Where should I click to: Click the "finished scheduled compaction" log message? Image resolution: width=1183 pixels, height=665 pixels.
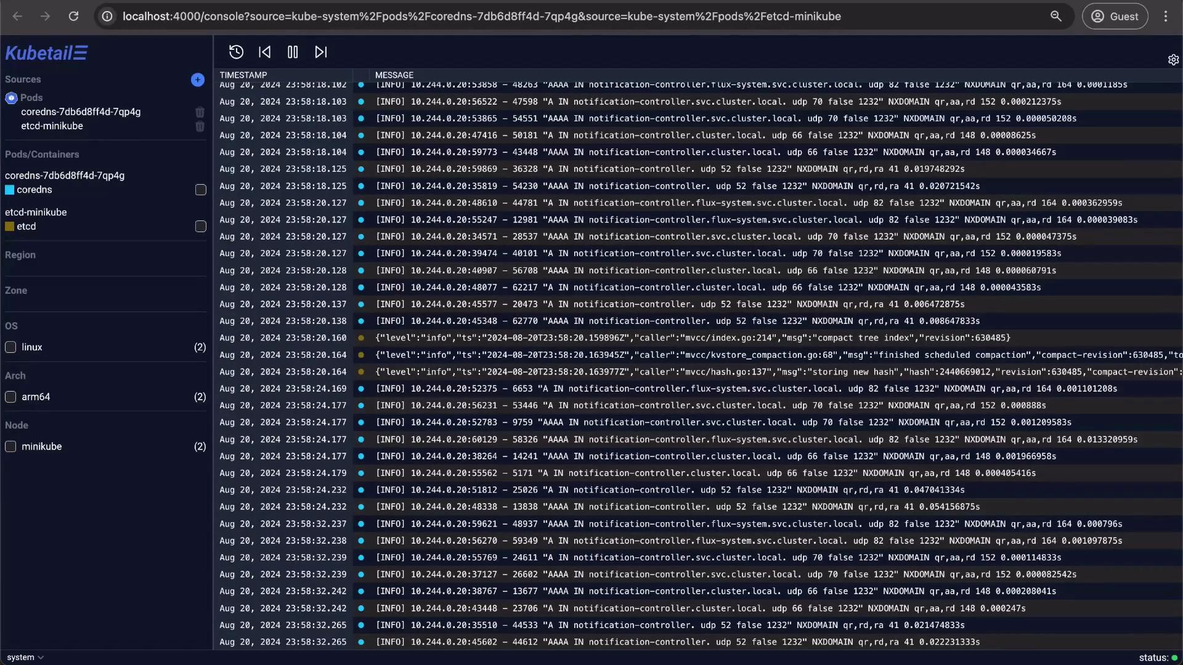pos(778,355)
